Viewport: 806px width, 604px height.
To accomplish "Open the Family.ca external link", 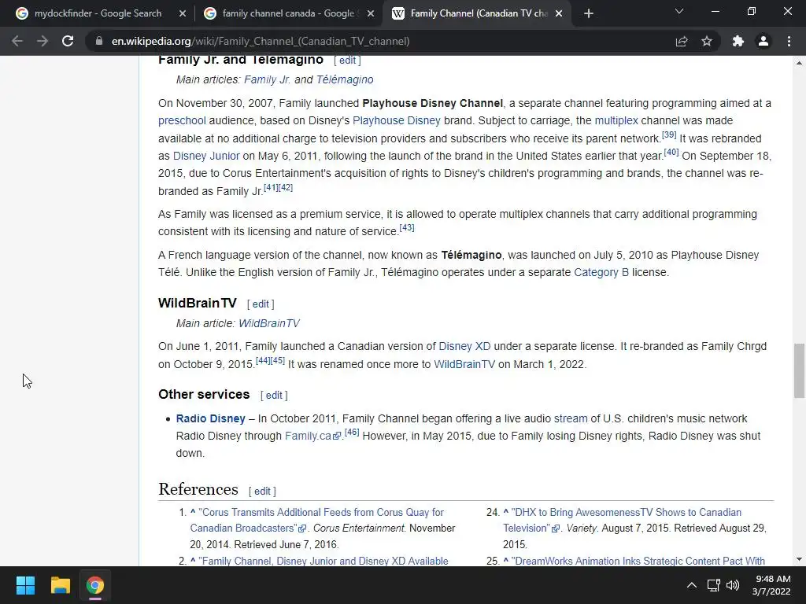I will tap(312, 436).
